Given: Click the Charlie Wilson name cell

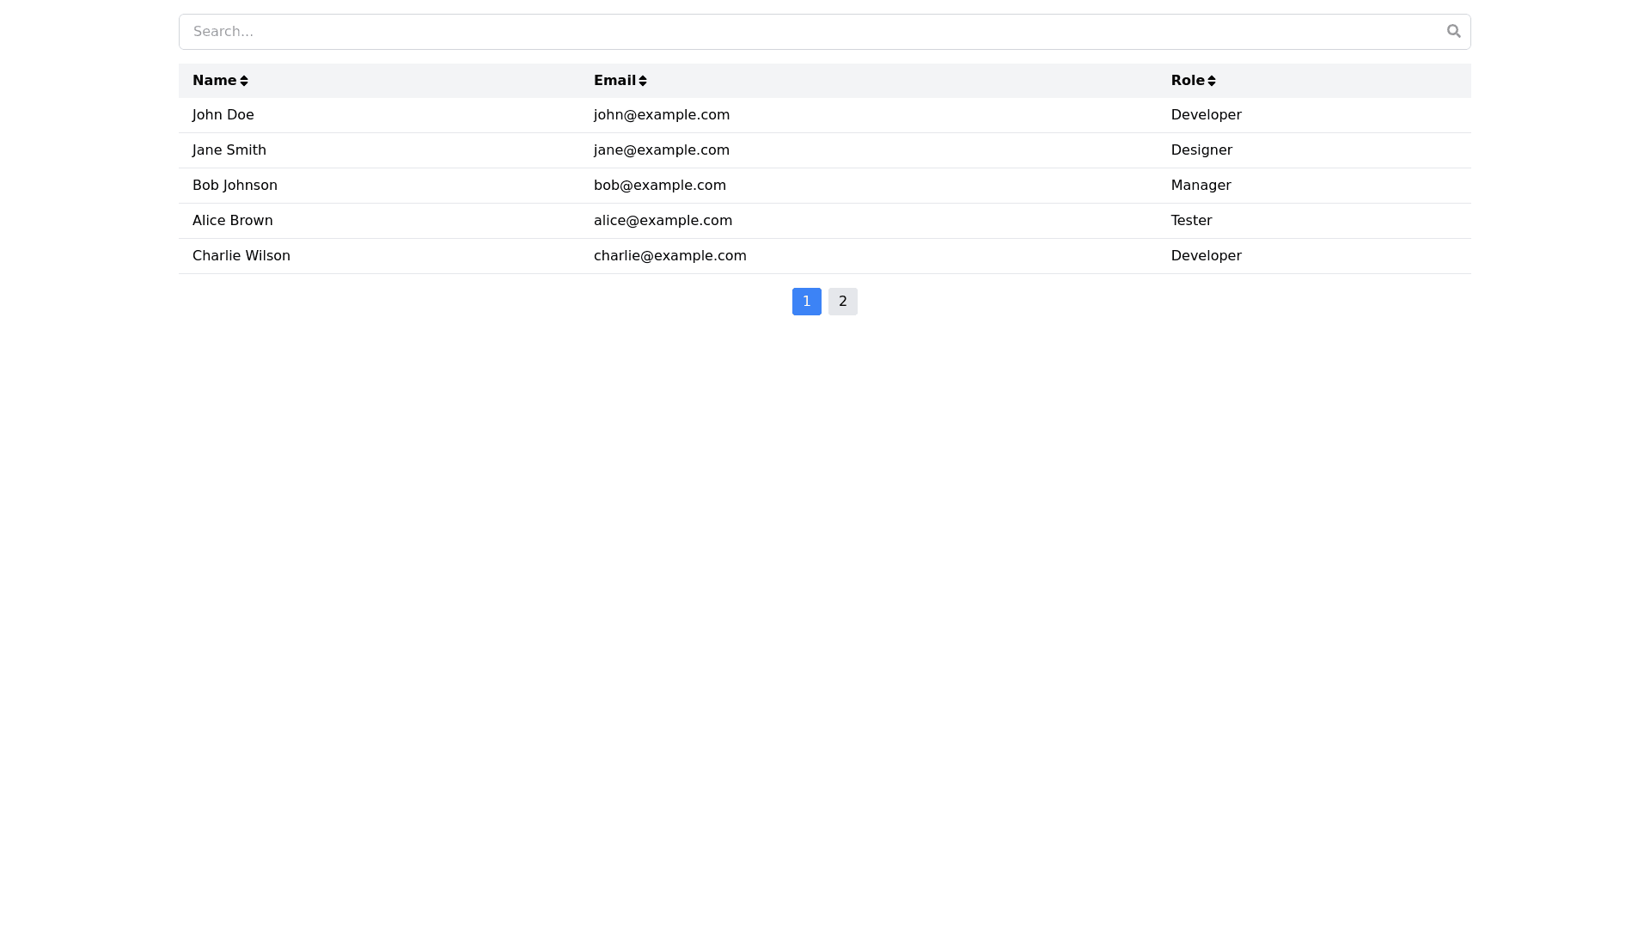Looking at the screenshot, I should pos(241,256).
